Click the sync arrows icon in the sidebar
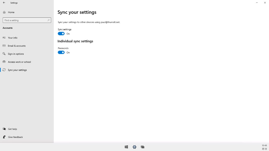The width and height of the screenshot is (269, 151). pos(4,70)
